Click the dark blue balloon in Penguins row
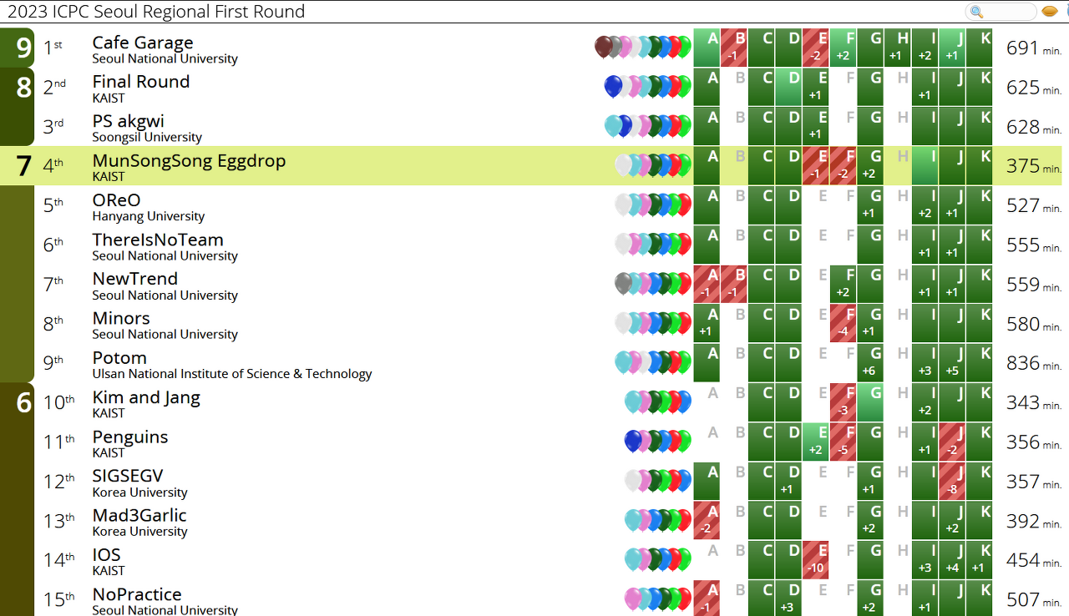The width and height of the screenshot is (1069, 616). tap(633, 441)
